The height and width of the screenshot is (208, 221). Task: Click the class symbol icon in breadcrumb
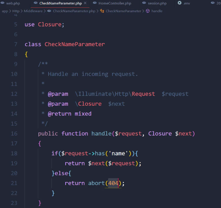click(102, 11)
